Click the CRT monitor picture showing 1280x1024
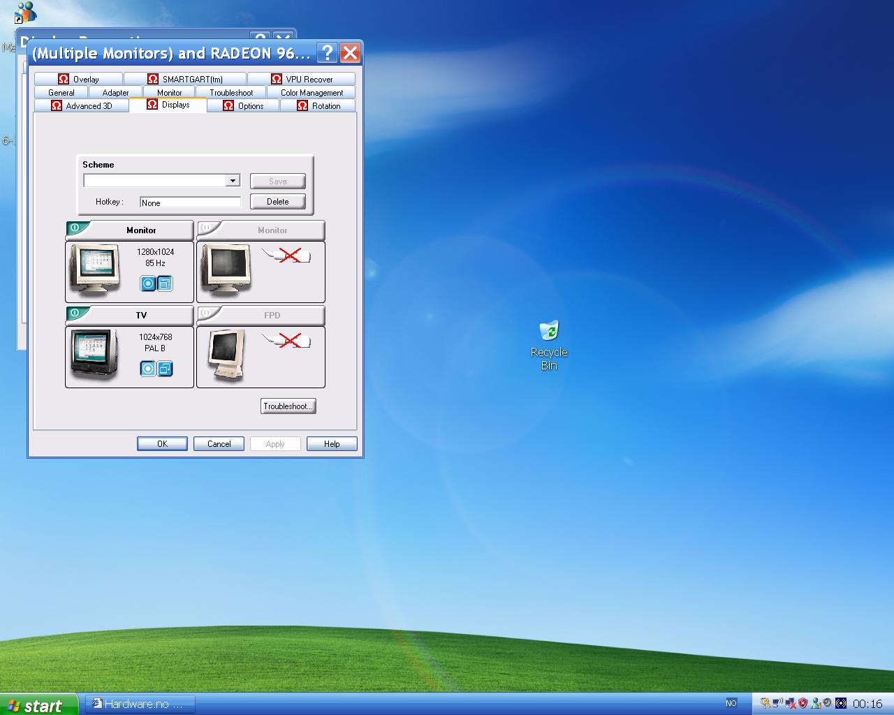 (x=95, y=271)
